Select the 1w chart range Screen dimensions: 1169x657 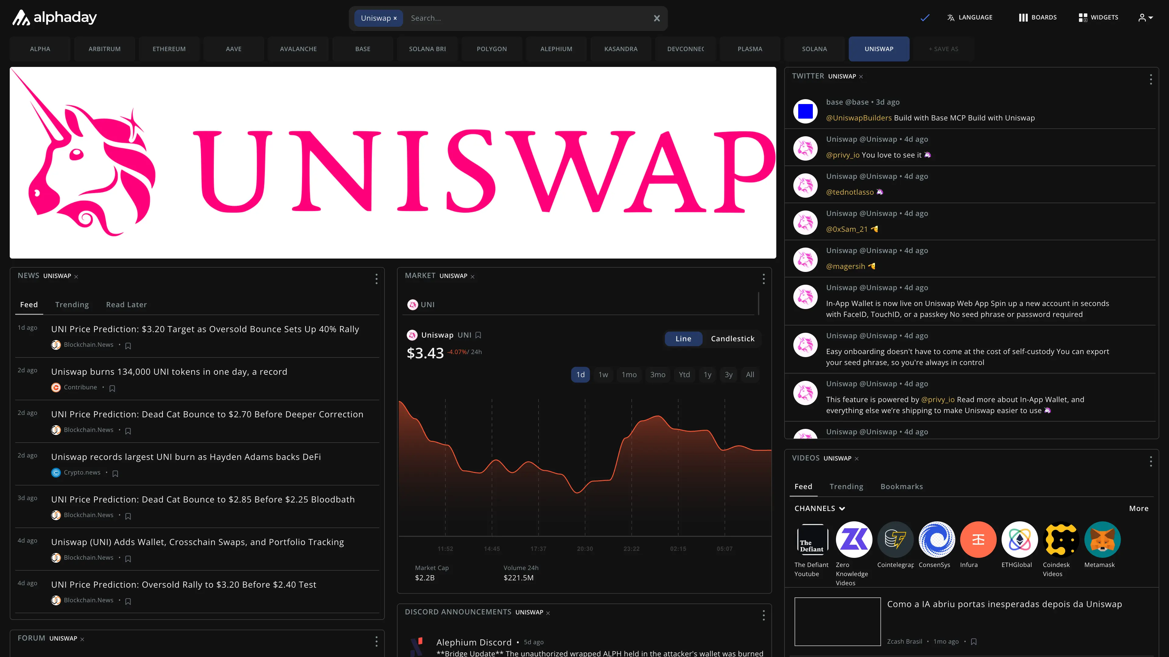(603, 374)
